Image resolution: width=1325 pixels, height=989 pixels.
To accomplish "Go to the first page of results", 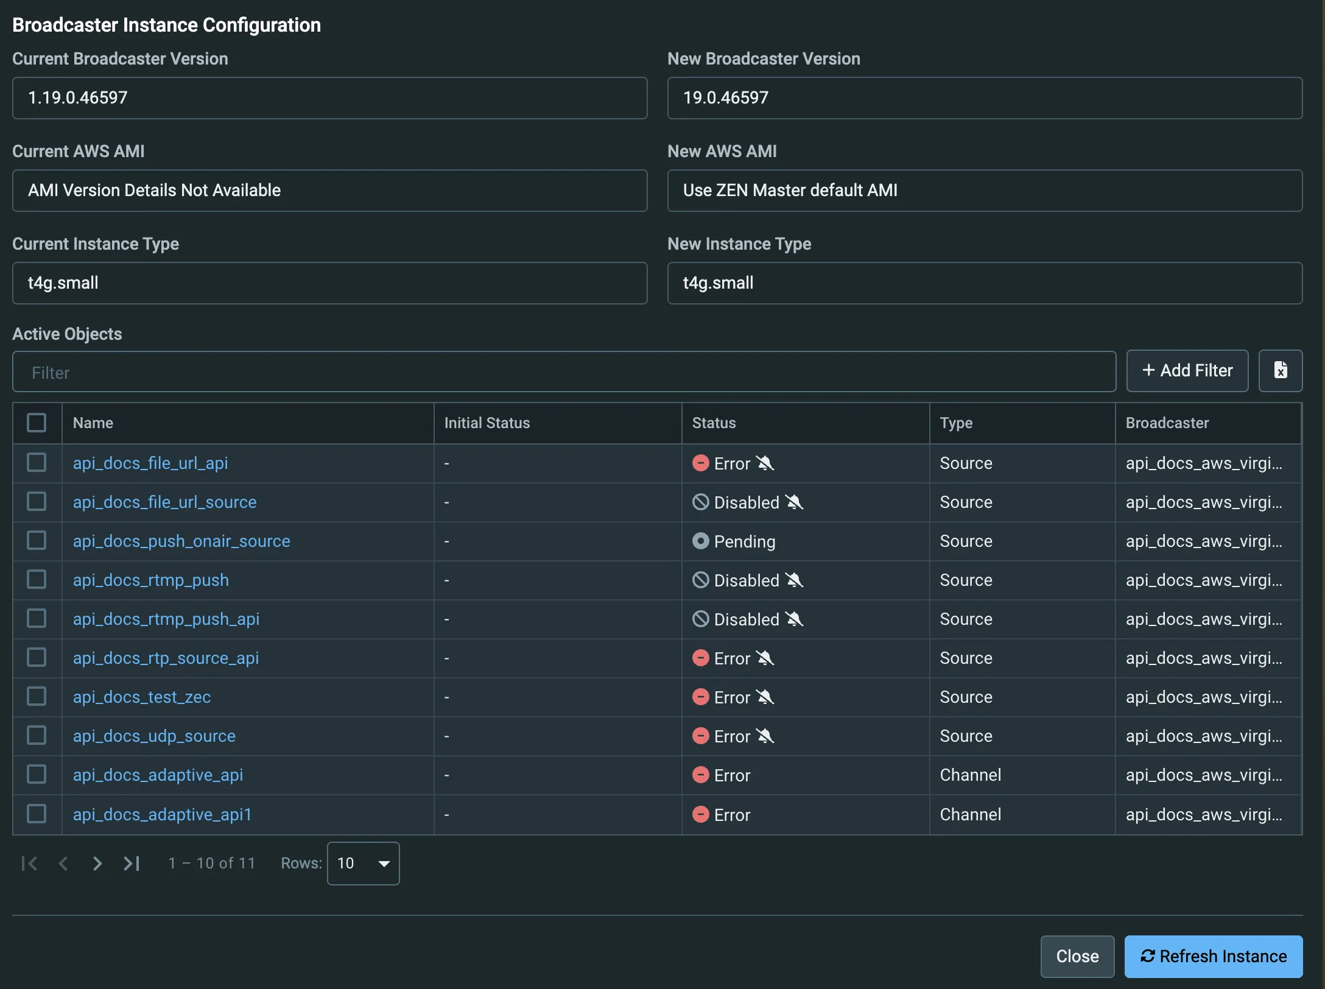I will pyautogui.click(x=29, y=864).
